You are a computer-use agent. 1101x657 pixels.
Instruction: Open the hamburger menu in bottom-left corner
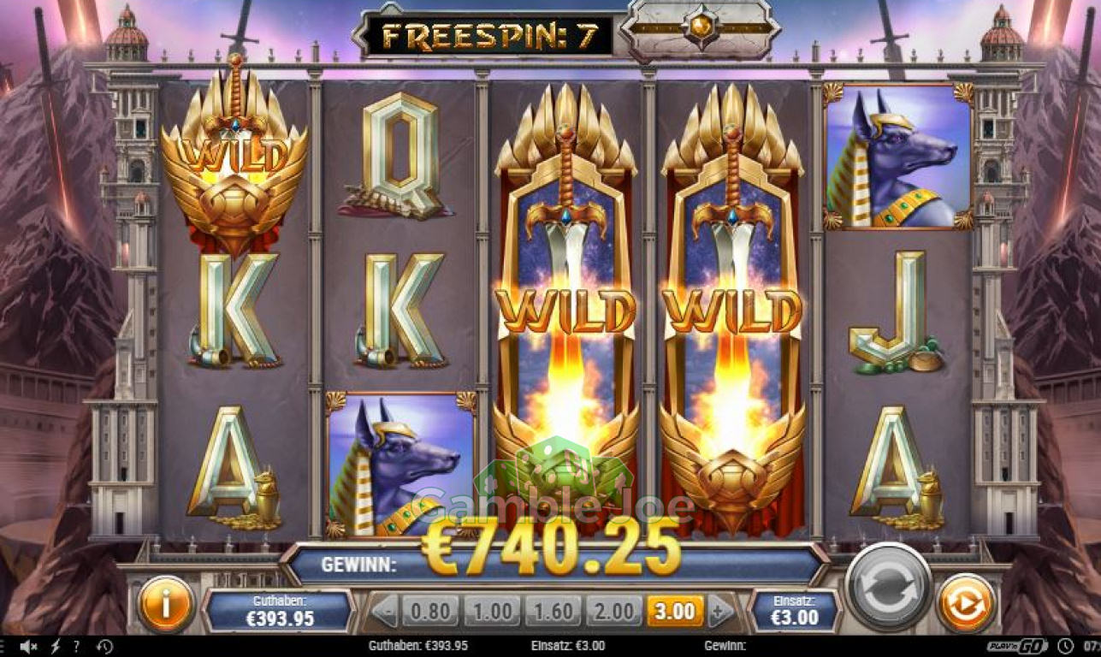3,646
